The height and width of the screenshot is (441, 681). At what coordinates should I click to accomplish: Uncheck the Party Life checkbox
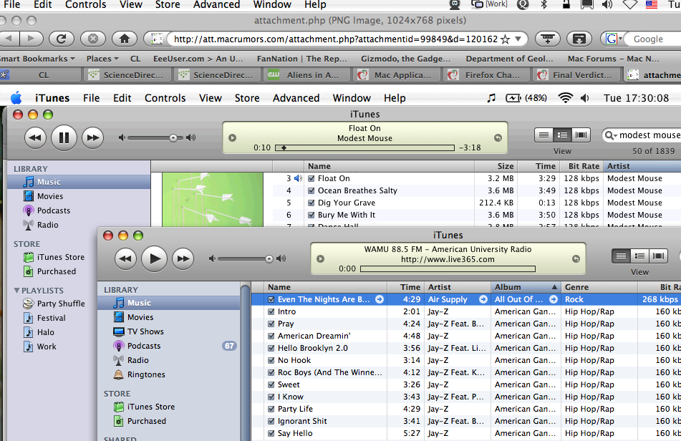coord(271,409)
